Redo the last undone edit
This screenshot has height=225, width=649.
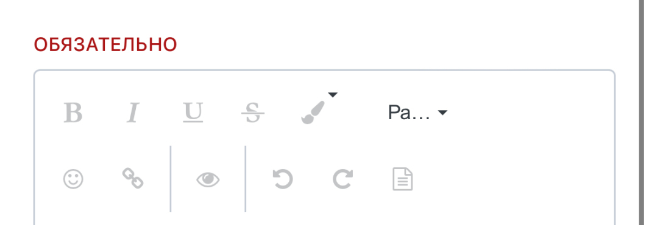(342, 179)
